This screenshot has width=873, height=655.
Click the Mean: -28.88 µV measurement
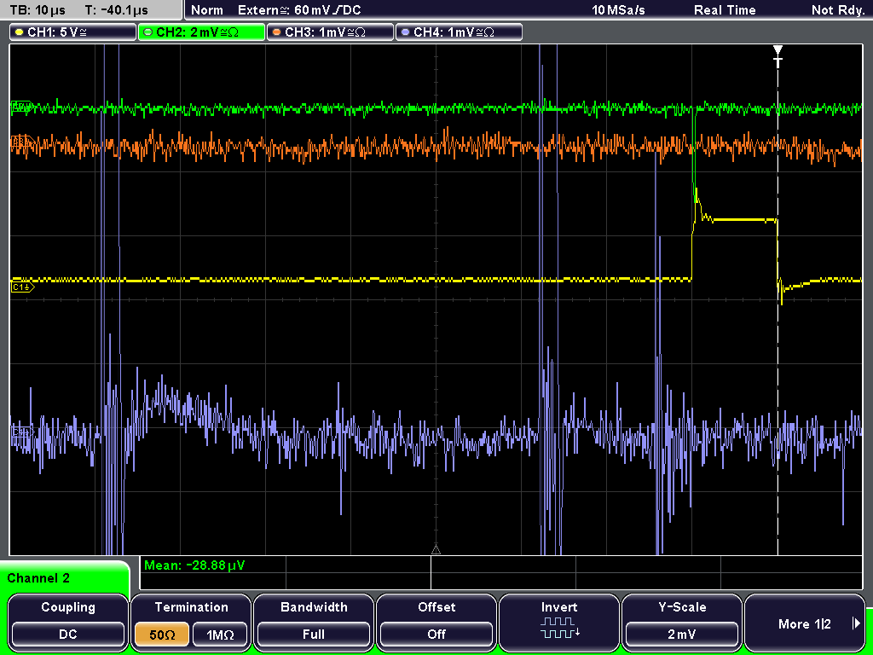click(194, 565)
